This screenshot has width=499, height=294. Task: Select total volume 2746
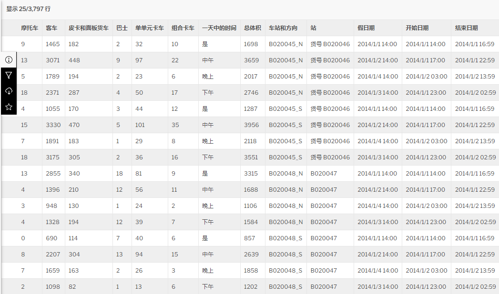(252, 93)
